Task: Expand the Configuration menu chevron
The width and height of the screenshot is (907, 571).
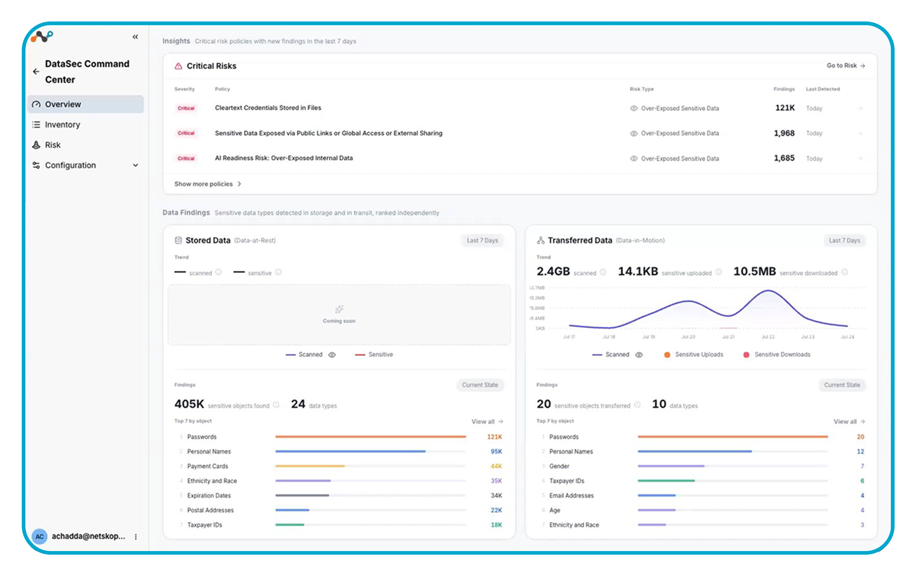Action: 136,165
